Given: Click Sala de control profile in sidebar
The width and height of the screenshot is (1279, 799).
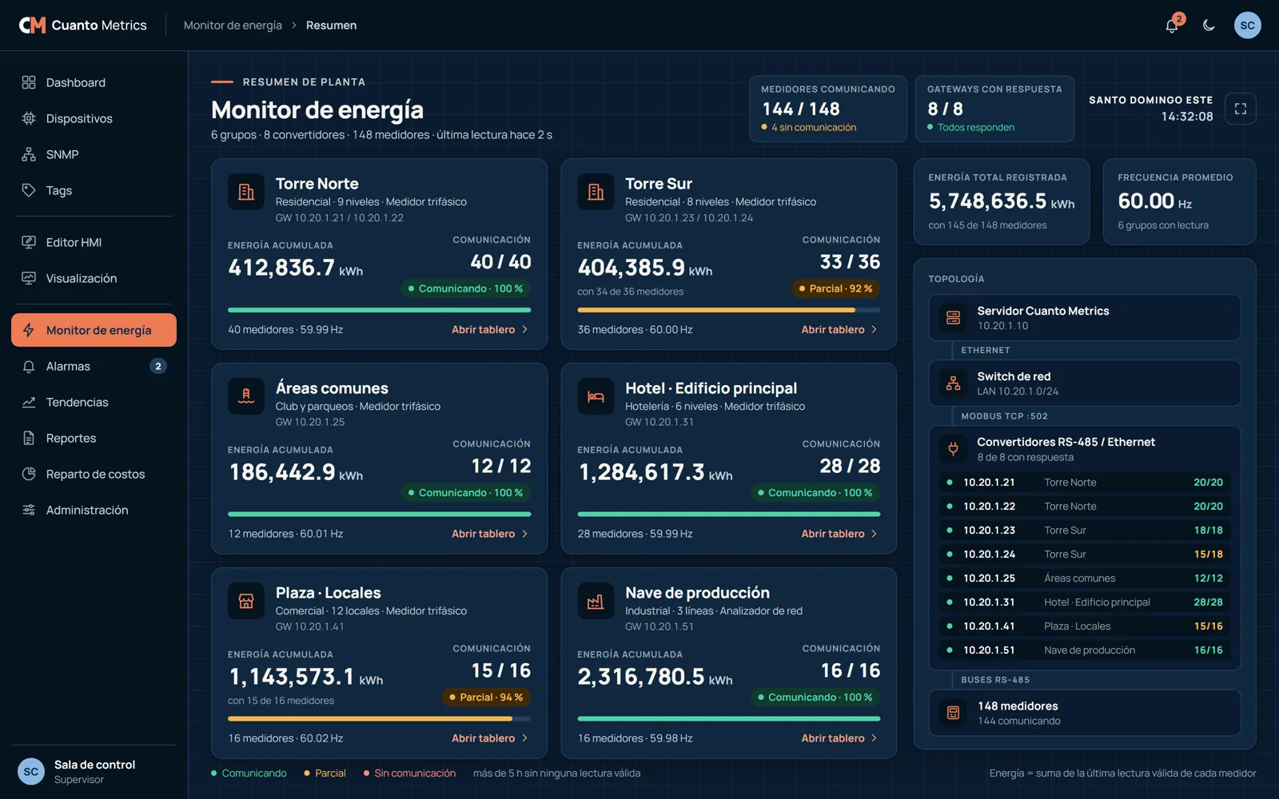Looking at the screenshot, I should coord(94,771).
